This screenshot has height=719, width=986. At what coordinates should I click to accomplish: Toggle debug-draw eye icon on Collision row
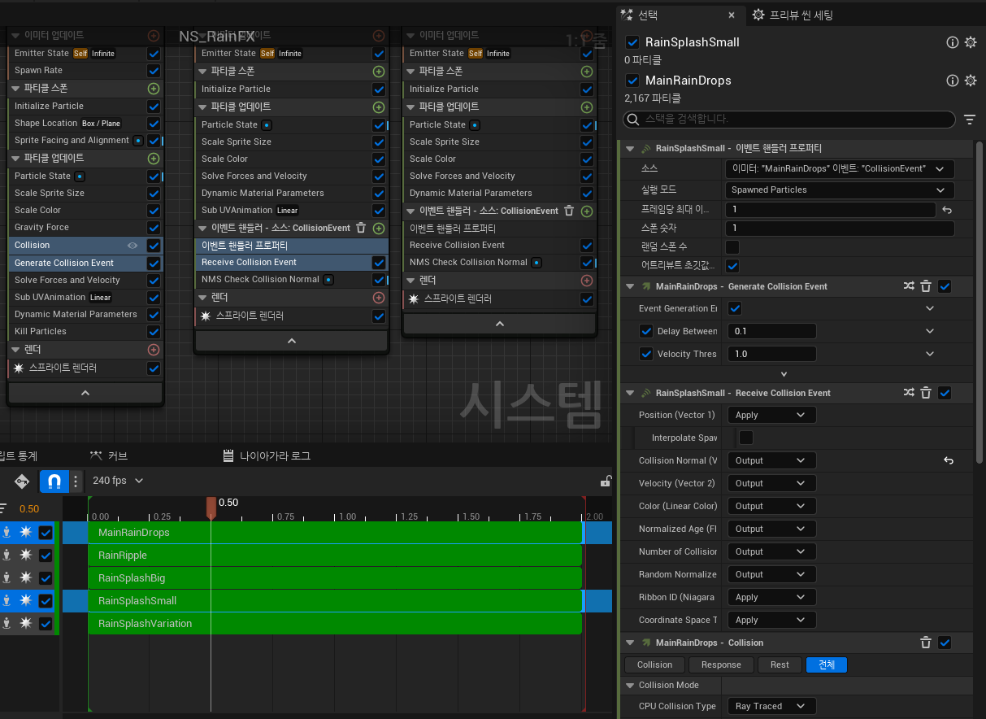[x=132, y=245]
